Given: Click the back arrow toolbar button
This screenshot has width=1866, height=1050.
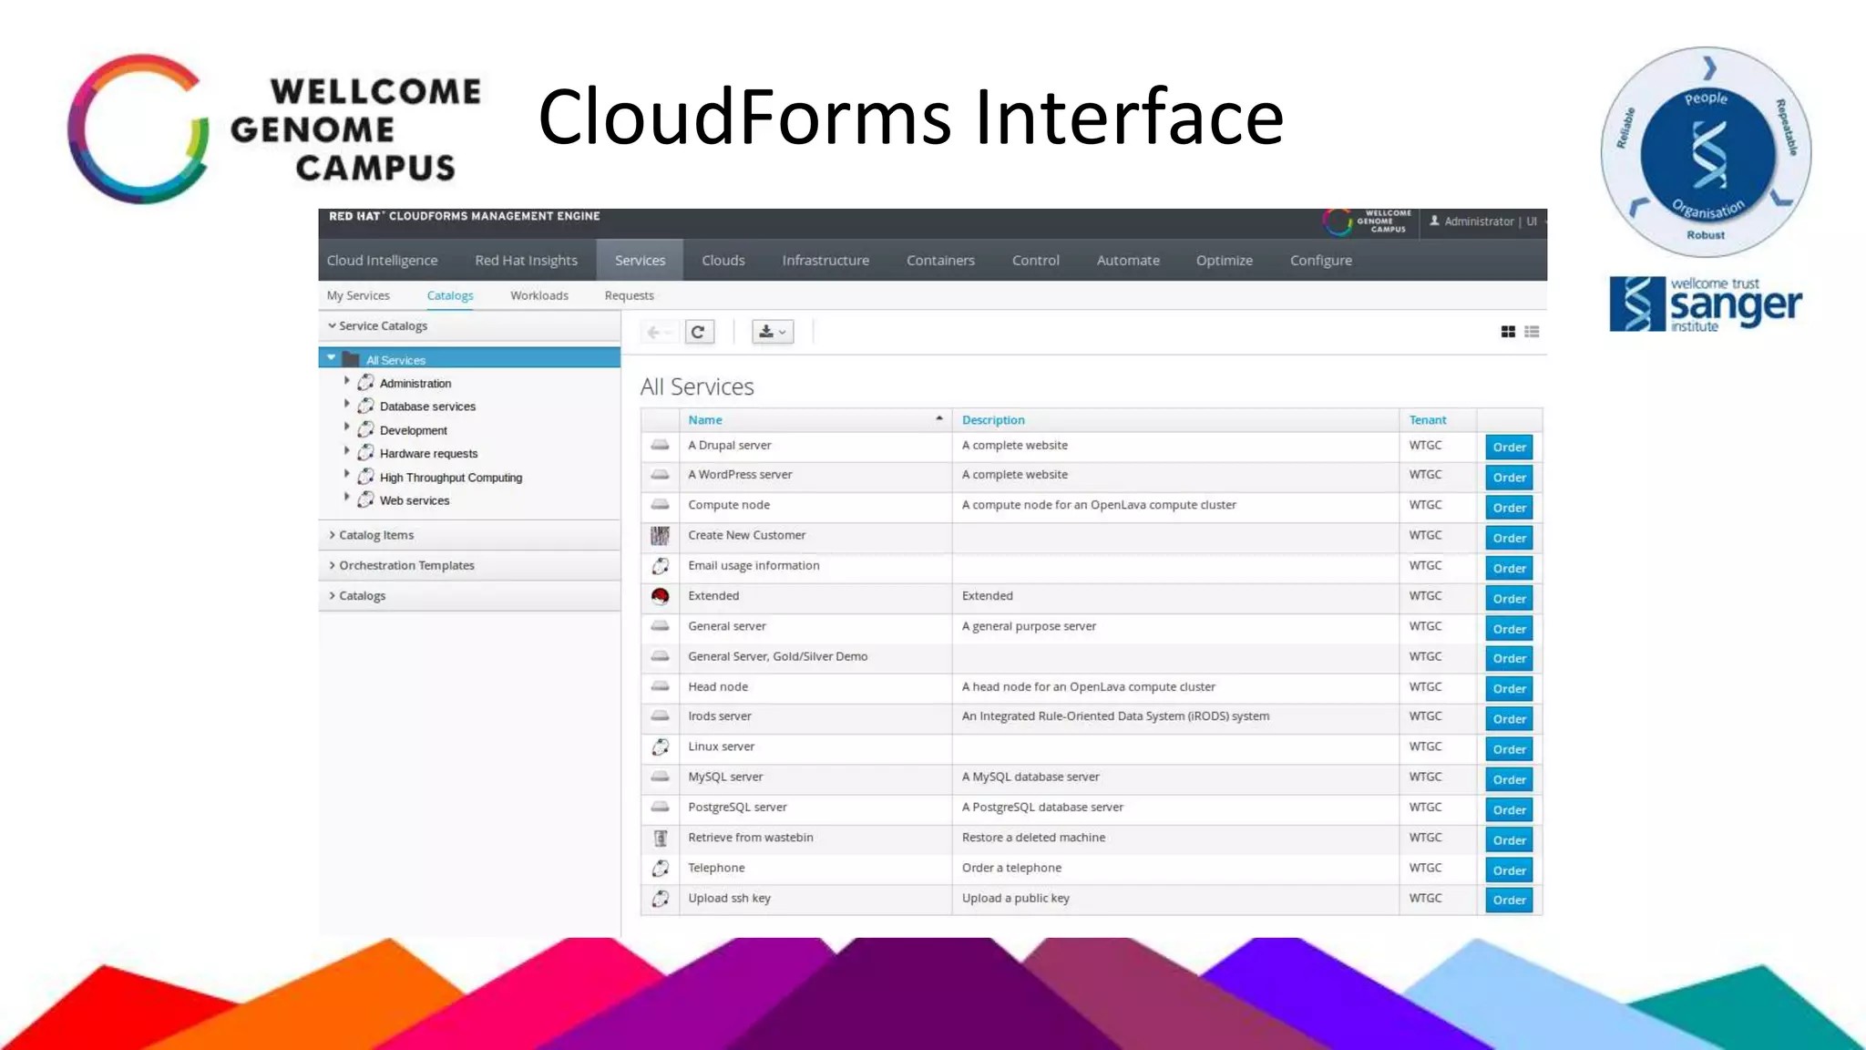Looking at the screenshot, I should point(657,333).
